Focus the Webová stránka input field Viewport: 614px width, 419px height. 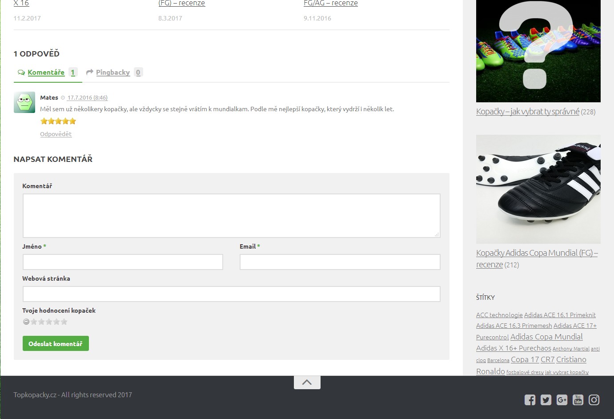click(232, 294)
